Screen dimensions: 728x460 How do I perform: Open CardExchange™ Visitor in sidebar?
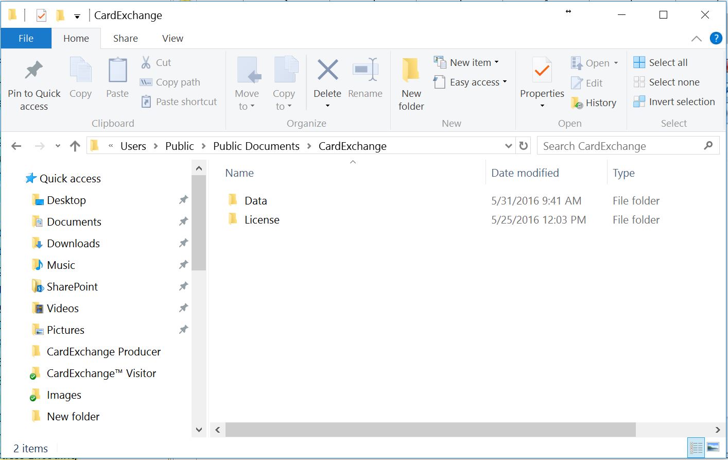(101, 373)
